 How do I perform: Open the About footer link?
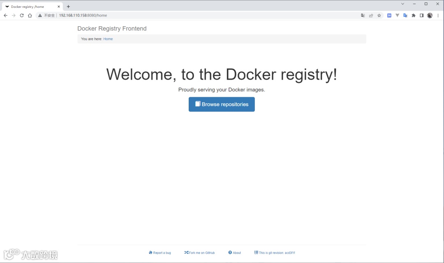tap(235, 253)
